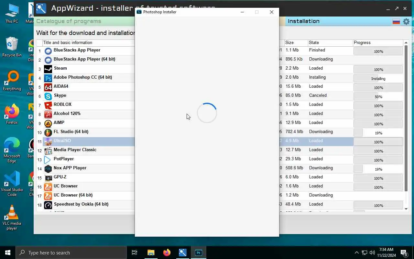
Task: Click the BlueStacks App Player icon in row 1
Action: [48, 51]
